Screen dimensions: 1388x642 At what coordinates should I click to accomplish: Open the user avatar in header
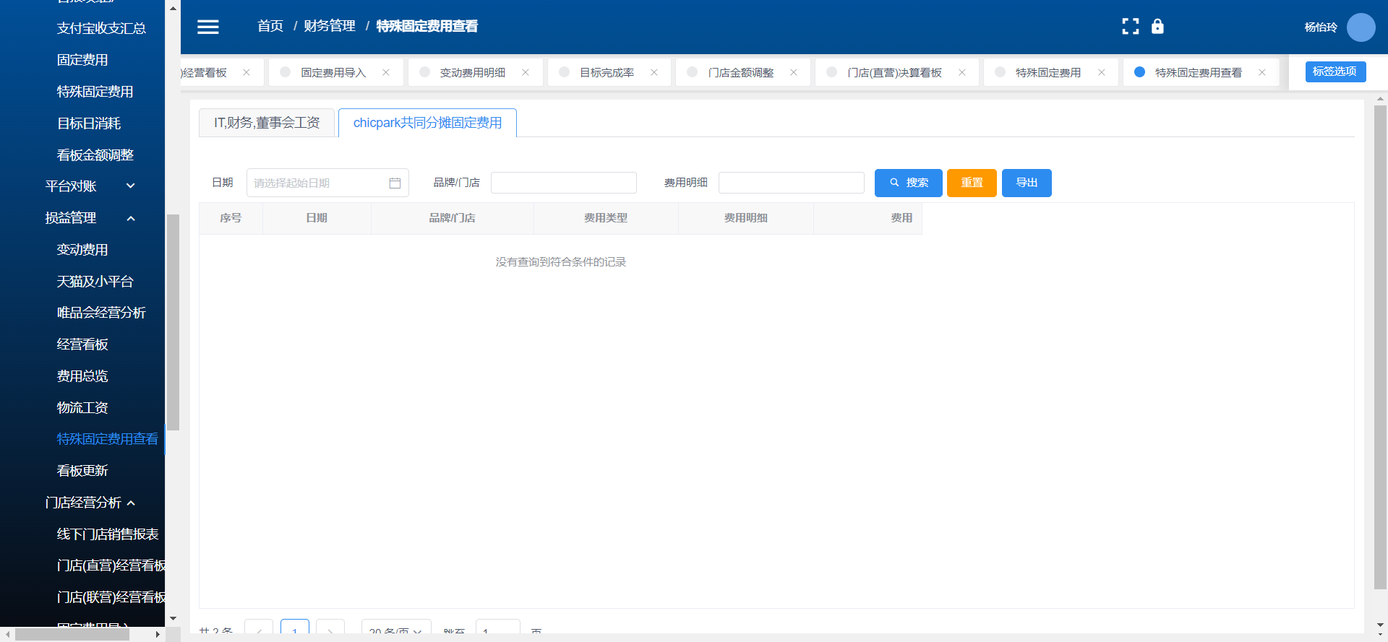1361,27
